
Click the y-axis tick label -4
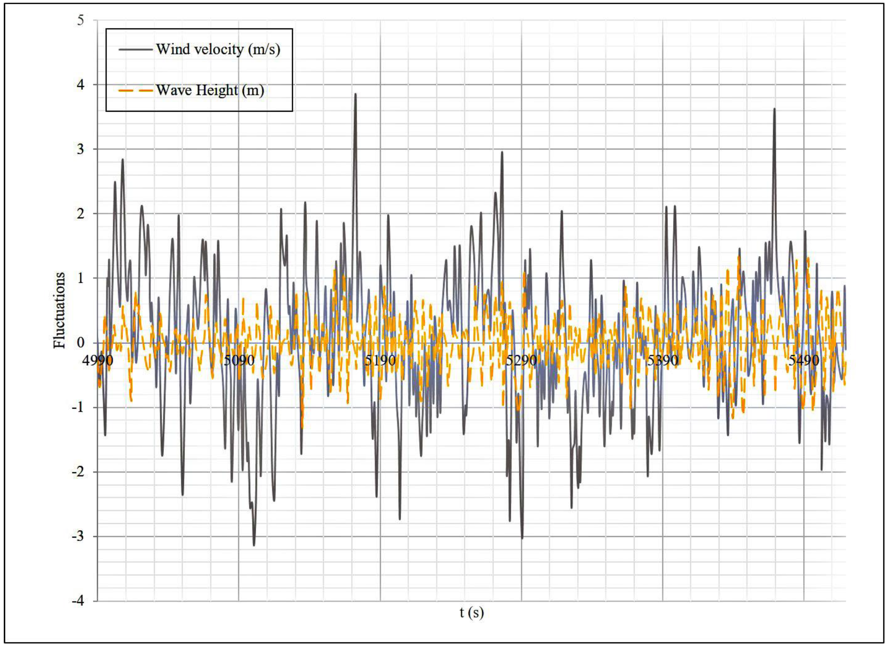click(78, 601)
